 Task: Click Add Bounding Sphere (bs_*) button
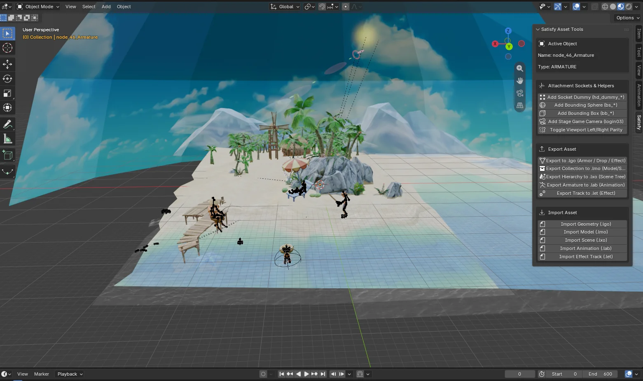pos(582,105)
